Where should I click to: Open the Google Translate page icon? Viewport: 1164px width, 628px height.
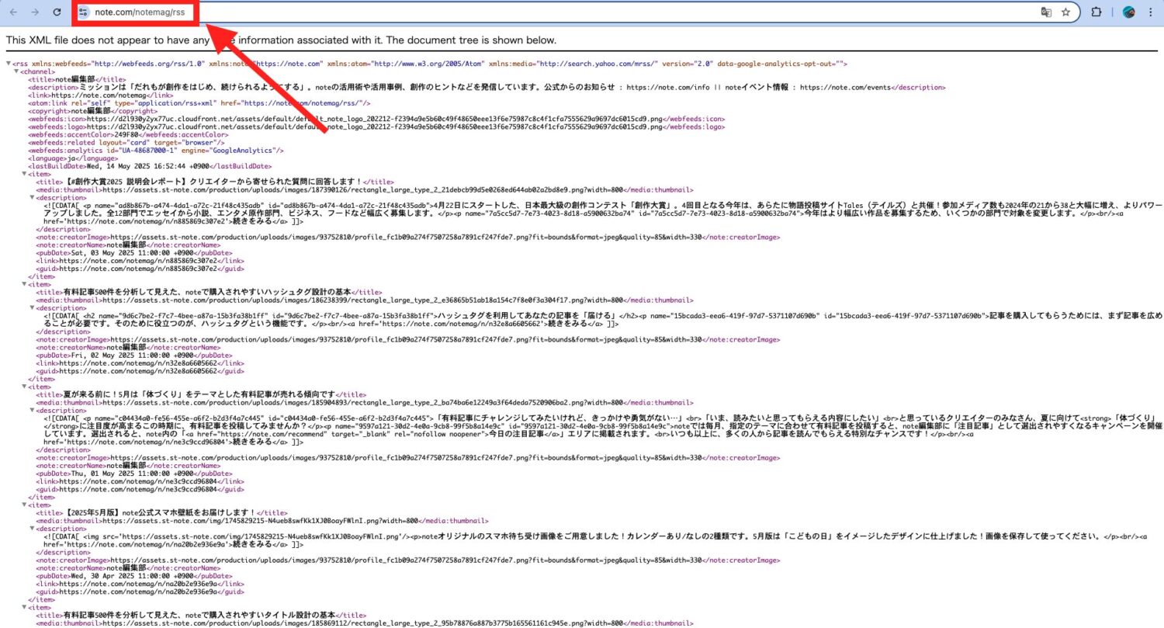tap(1046, 12)
